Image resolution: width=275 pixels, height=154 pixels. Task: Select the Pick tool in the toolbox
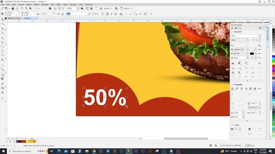[3, 19]
